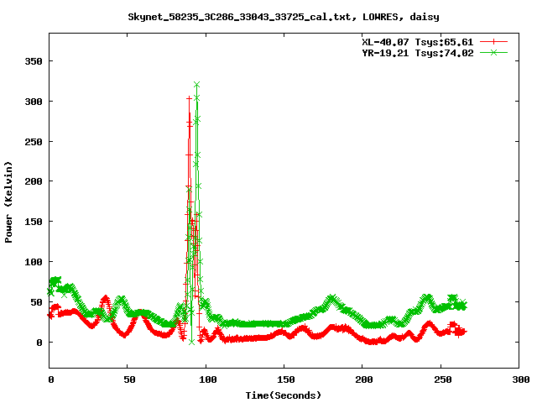537x403 pixels.
Task: Click the green data point at zero power
Action: (x=192, y=342)
